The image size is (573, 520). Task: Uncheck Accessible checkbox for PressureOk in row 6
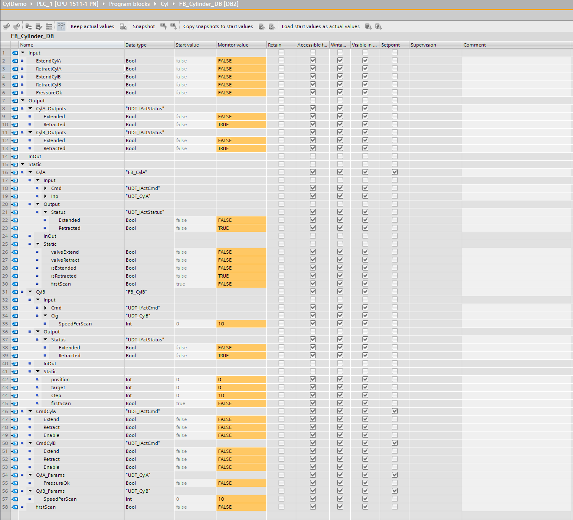[313, 92]
